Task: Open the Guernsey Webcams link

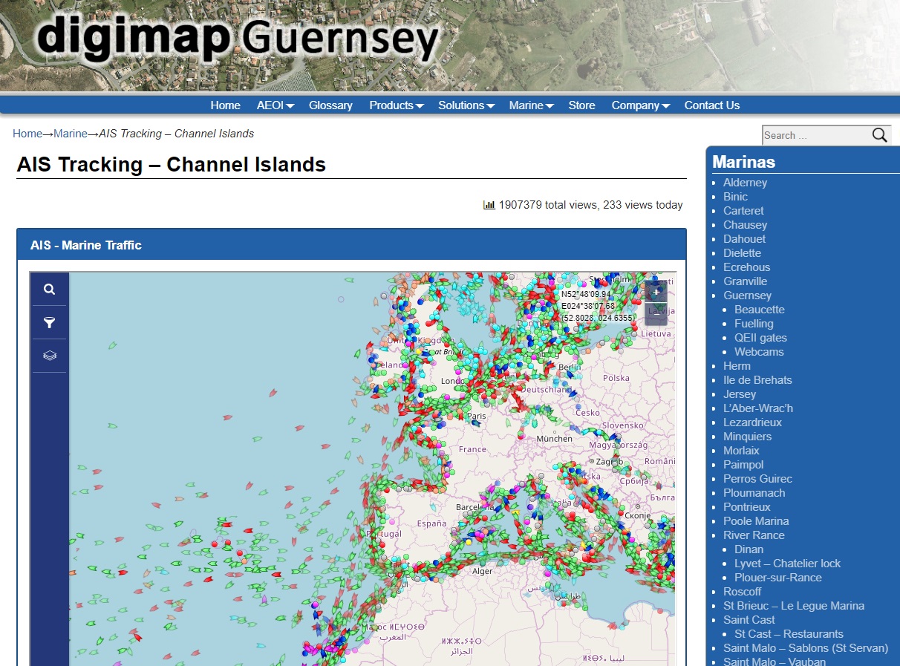Action: point(759,352)
